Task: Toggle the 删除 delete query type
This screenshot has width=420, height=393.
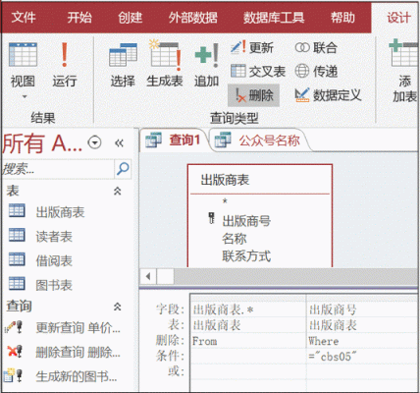Action: coord(254,95)
